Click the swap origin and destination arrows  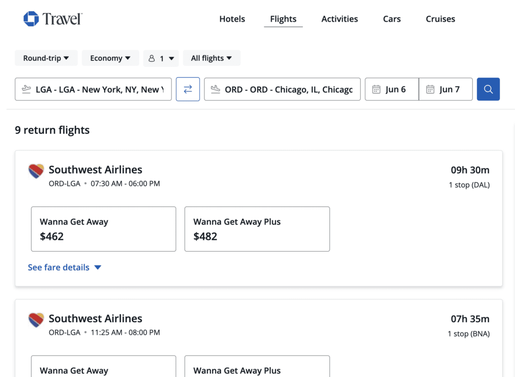coord(188,89)
